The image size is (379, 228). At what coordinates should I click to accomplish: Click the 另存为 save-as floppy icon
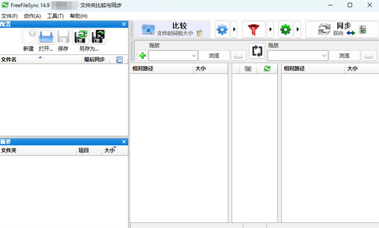[x=81, y=37]
